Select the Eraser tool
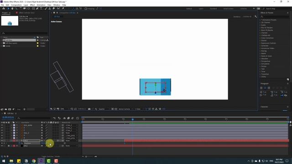This screenshot has width=292, height=164. click(x=54, y=9)
